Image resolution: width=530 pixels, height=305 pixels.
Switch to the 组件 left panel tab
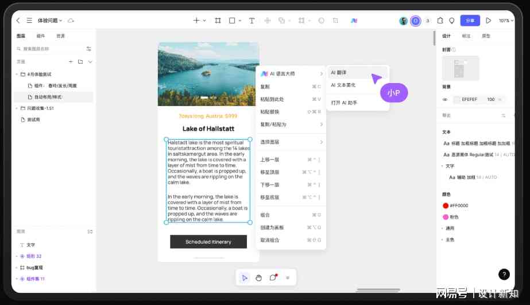pos(41,36)
